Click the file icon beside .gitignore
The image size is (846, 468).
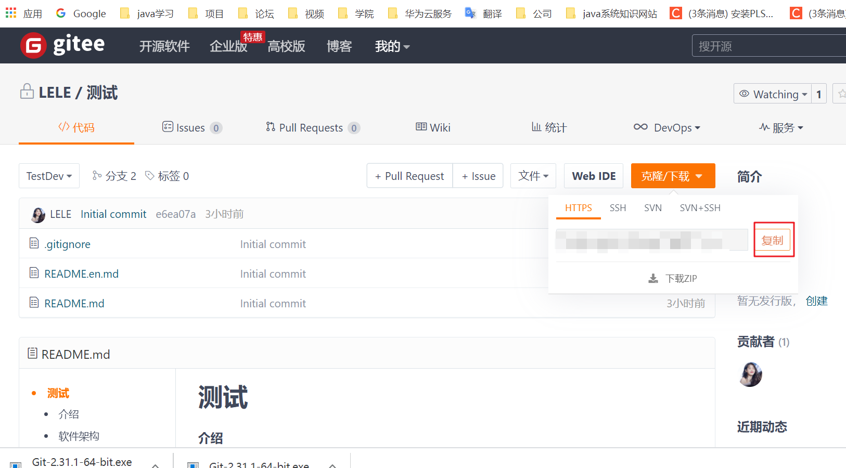click(x=34, y=243)
